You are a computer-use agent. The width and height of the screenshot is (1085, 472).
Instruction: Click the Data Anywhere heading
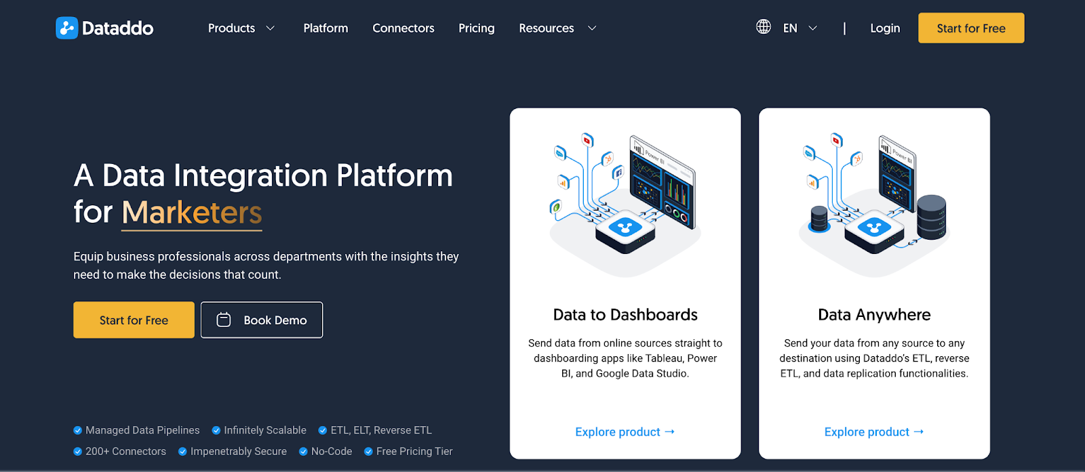tap(874, 315)
